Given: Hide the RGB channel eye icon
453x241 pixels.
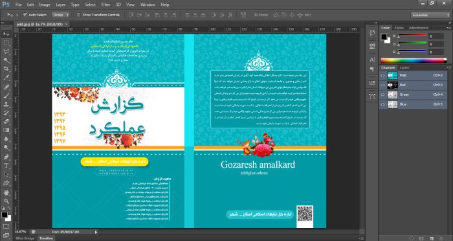Looking at the screenshot, I should 383,76.
